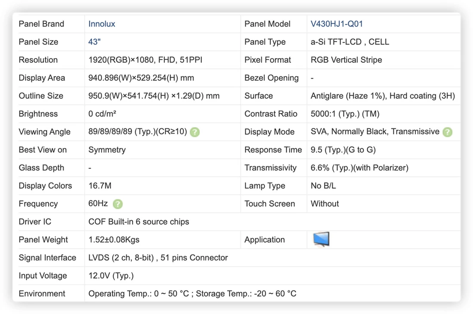Select panel weight value 1.52±0.08Kgs
This screenshot has width=473, height=314.
point(114,239)
